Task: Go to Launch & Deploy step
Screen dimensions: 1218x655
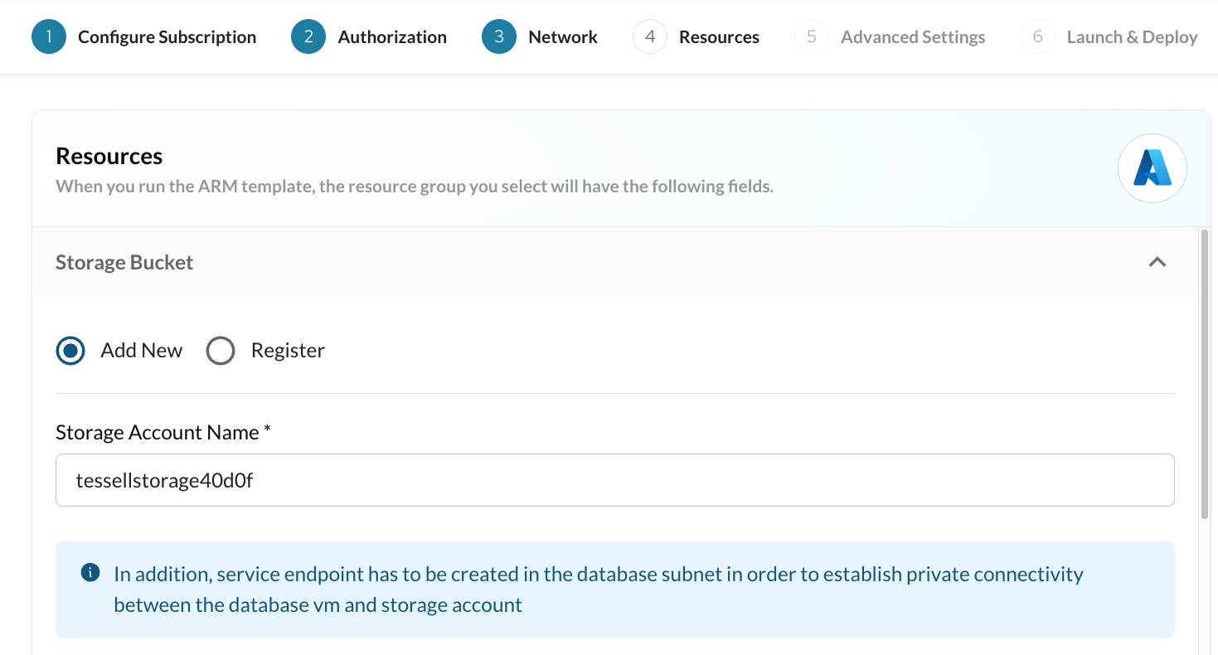Action: pos(1132,37)
